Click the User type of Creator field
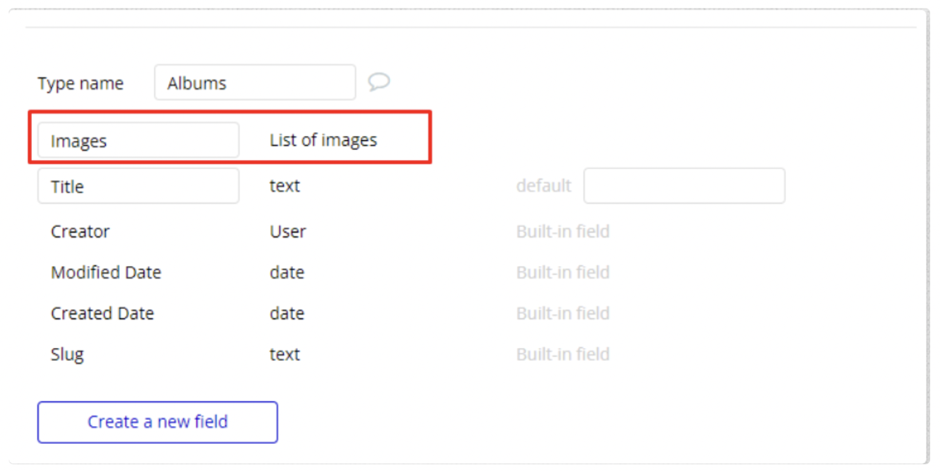 click(288, 232)
